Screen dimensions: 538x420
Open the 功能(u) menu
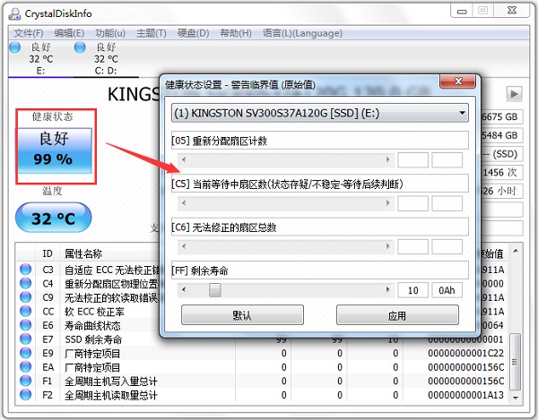[110, 33]
